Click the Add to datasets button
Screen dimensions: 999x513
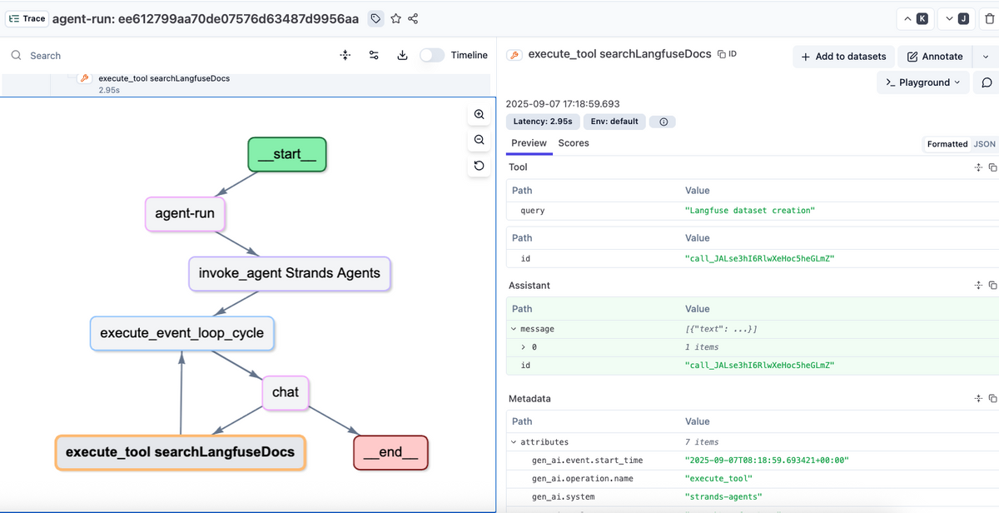click(843, 57)
